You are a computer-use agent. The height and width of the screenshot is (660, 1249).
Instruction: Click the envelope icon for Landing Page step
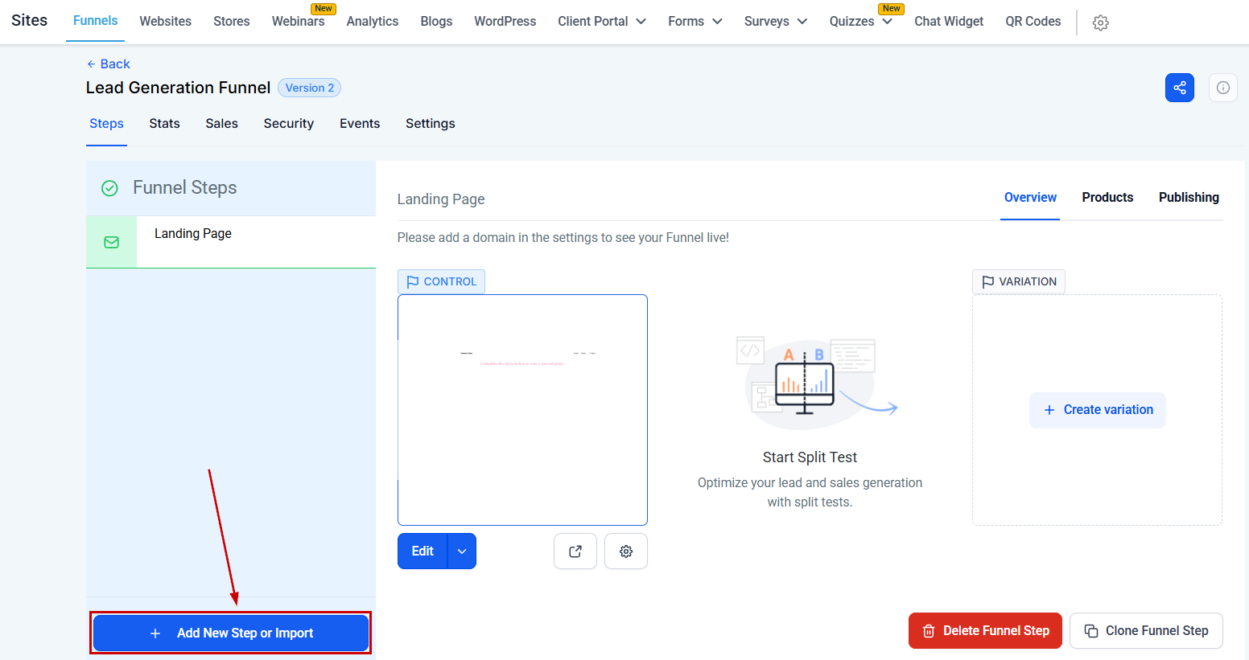[112, 242]
